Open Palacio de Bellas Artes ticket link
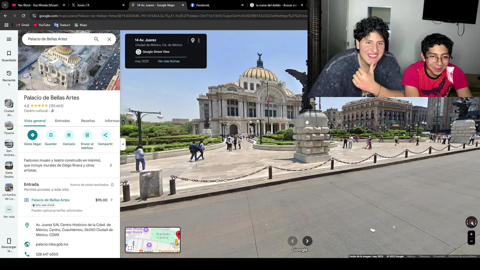Viewport: 480px width, 270px height. click(x=50, y=200)
